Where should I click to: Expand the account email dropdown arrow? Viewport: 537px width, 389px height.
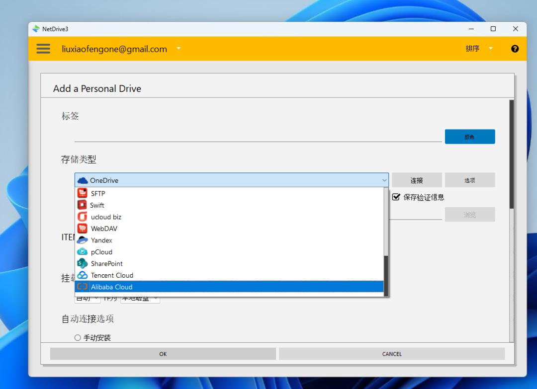pos(179,48)
